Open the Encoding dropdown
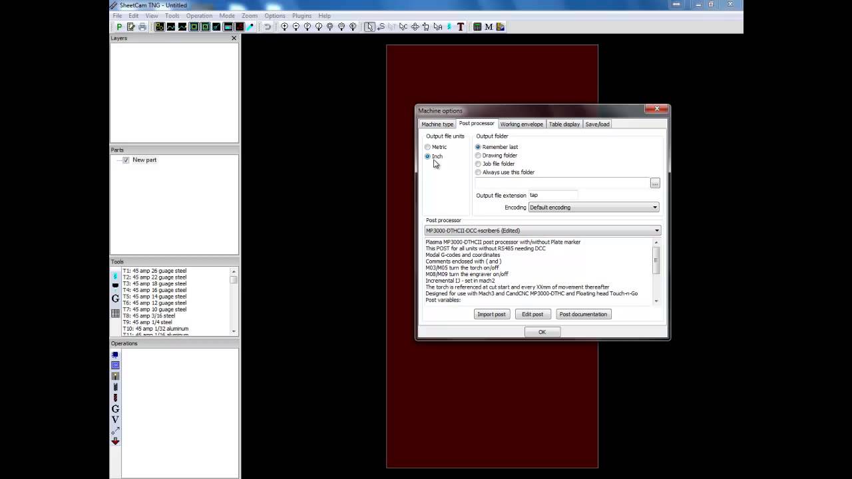This screenshot has width=852, height=479. [593, 208]
